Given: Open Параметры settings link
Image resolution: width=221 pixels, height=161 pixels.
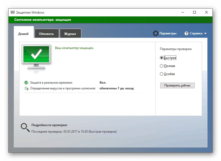Looking at the screenshot, I should [x=168, y=33].
